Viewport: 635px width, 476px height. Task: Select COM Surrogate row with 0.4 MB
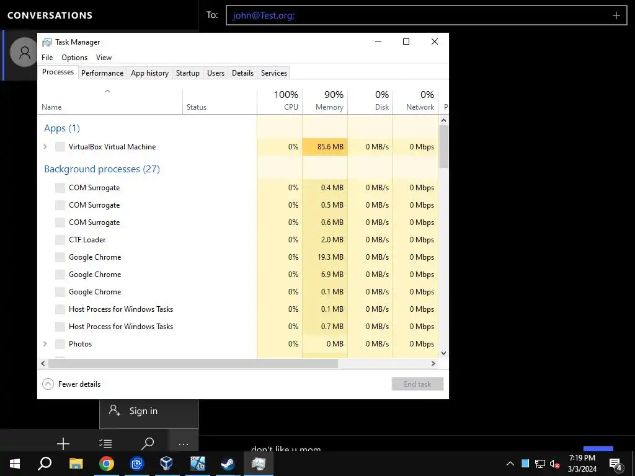(x=238, y=187)
